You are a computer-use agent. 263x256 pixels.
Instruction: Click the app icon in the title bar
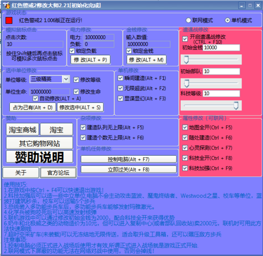(6, 5)
